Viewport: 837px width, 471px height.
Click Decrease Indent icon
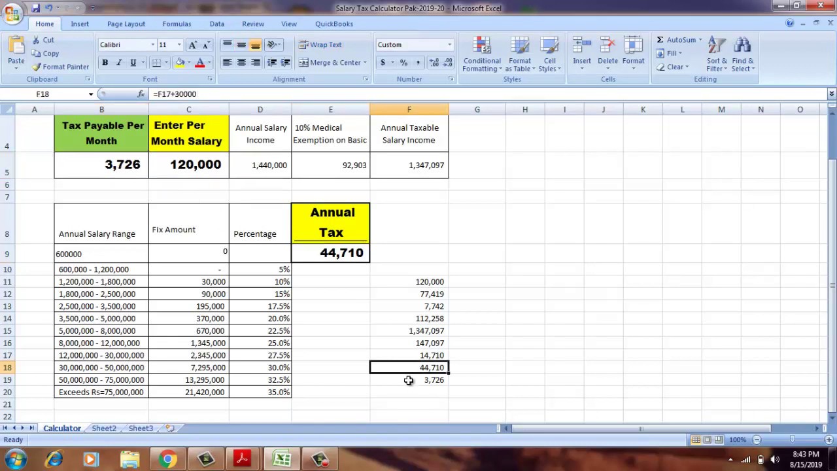[x=271, y=63]
